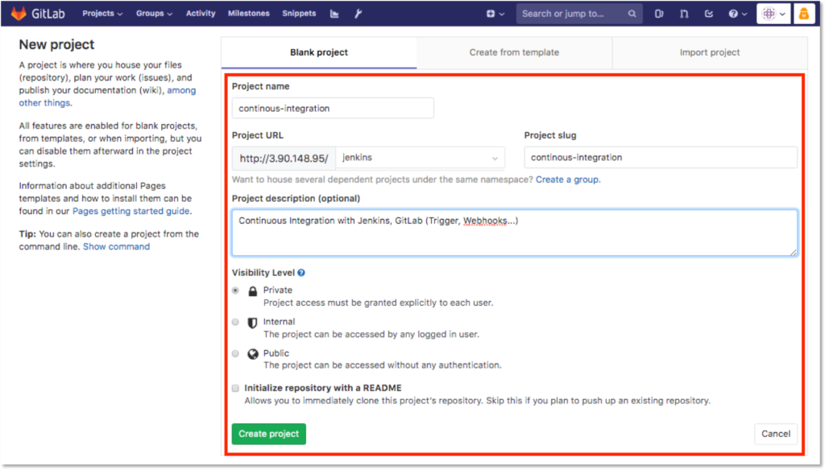Click the Initialize repository with a README label
The width and height of the screenshot is (825, 470).
(323, 388)
